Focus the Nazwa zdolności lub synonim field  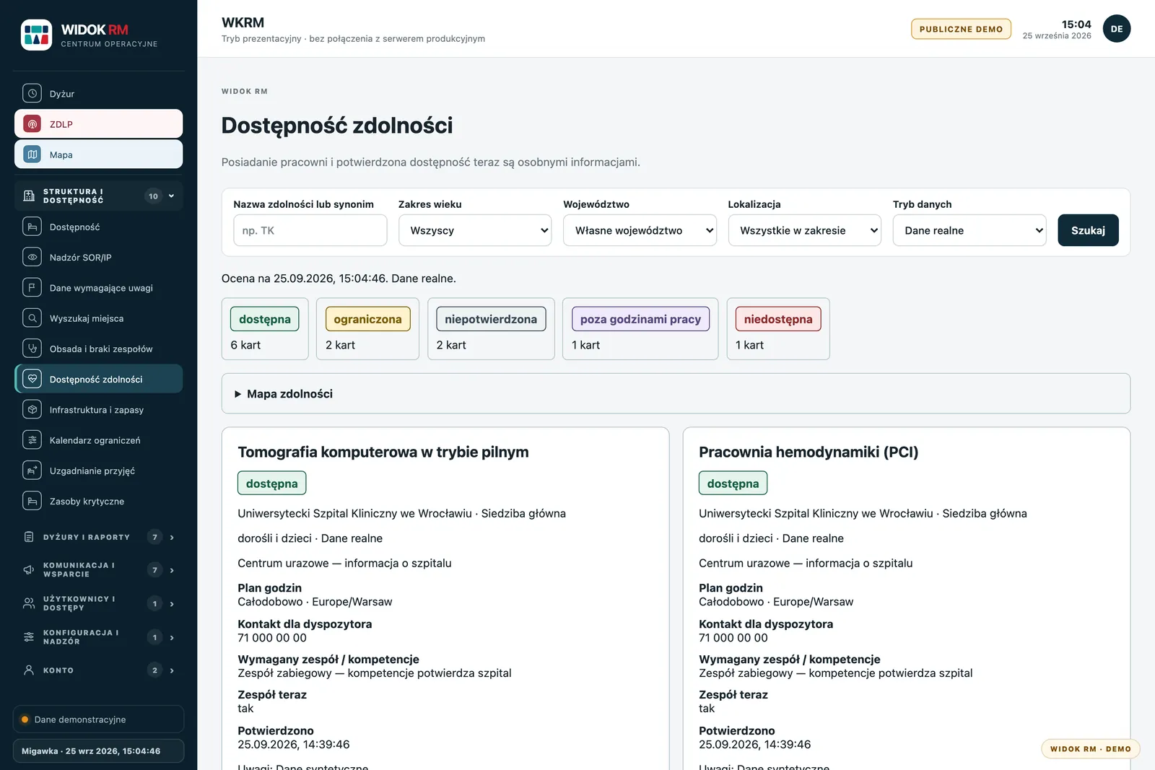pos(310,230)
